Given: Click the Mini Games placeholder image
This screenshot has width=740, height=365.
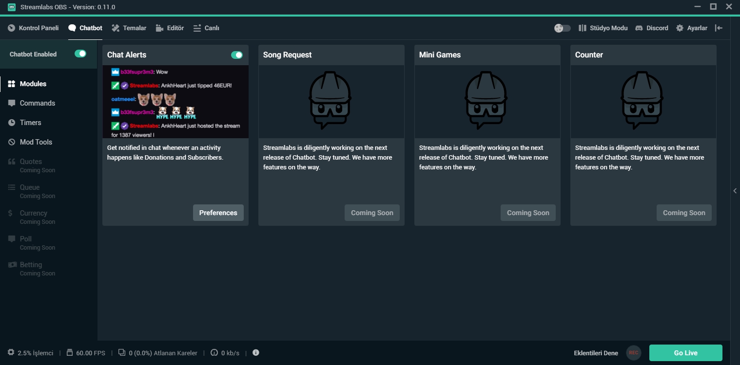Looking at the screenshot, I should tap(487, 102).
